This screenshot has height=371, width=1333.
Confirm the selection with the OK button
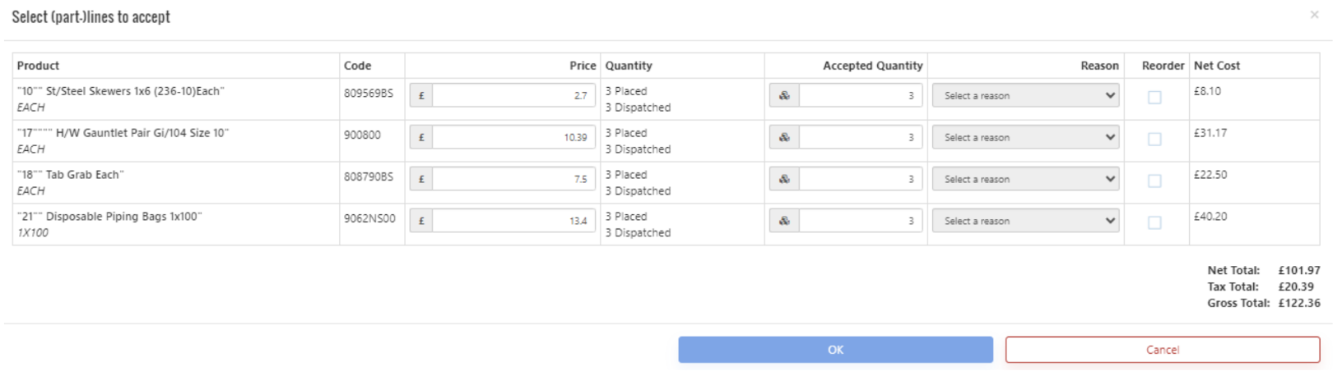pyautogui.click(x=835, y=350)
